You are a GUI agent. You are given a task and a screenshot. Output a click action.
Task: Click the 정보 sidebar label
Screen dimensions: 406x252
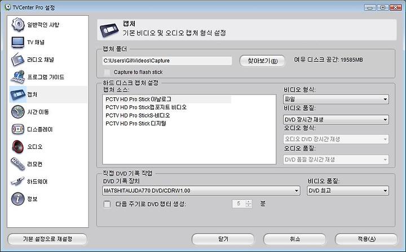click(x=32, y=199)
